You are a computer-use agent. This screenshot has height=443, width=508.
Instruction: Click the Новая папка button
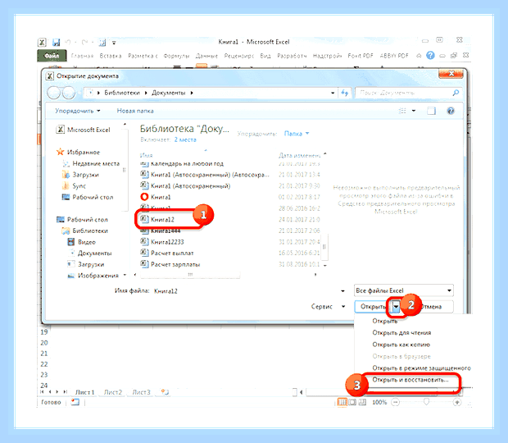[135, 111]
